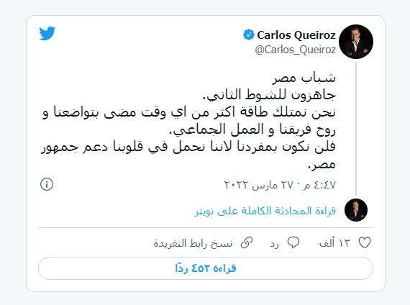Click the tweet line روح فريقنا و العمل الجماعي
Image resolution: width=410 pixels, height=305 pixels.
point(252,129)
